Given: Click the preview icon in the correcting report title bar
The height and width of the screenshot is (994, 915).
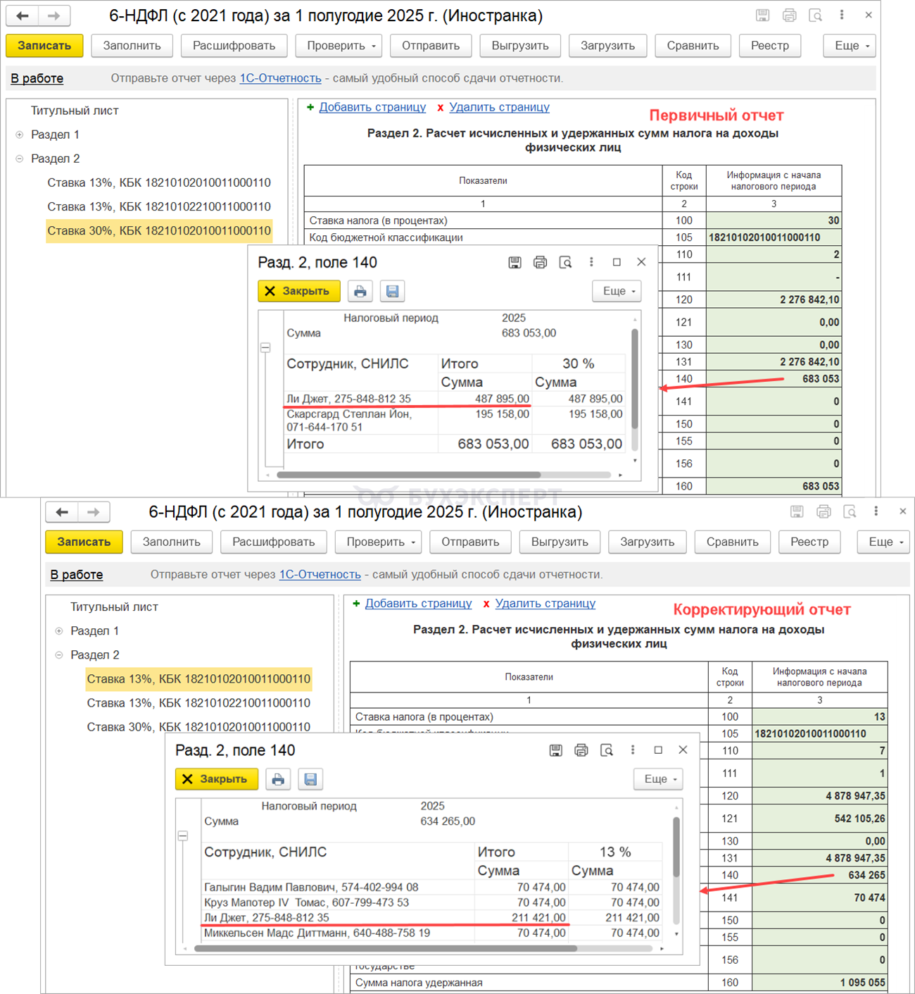Looking at the screenshot, I should (850, 511).
